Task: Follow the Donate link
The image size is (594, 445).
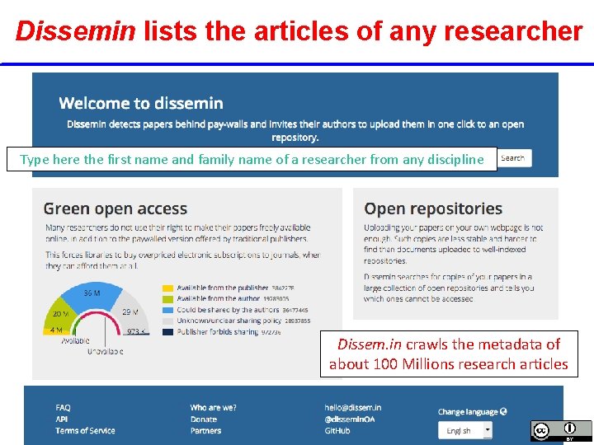Action: pos(204,419)
